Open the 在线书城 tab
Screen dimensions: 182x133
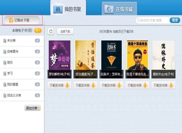(119, 9)
